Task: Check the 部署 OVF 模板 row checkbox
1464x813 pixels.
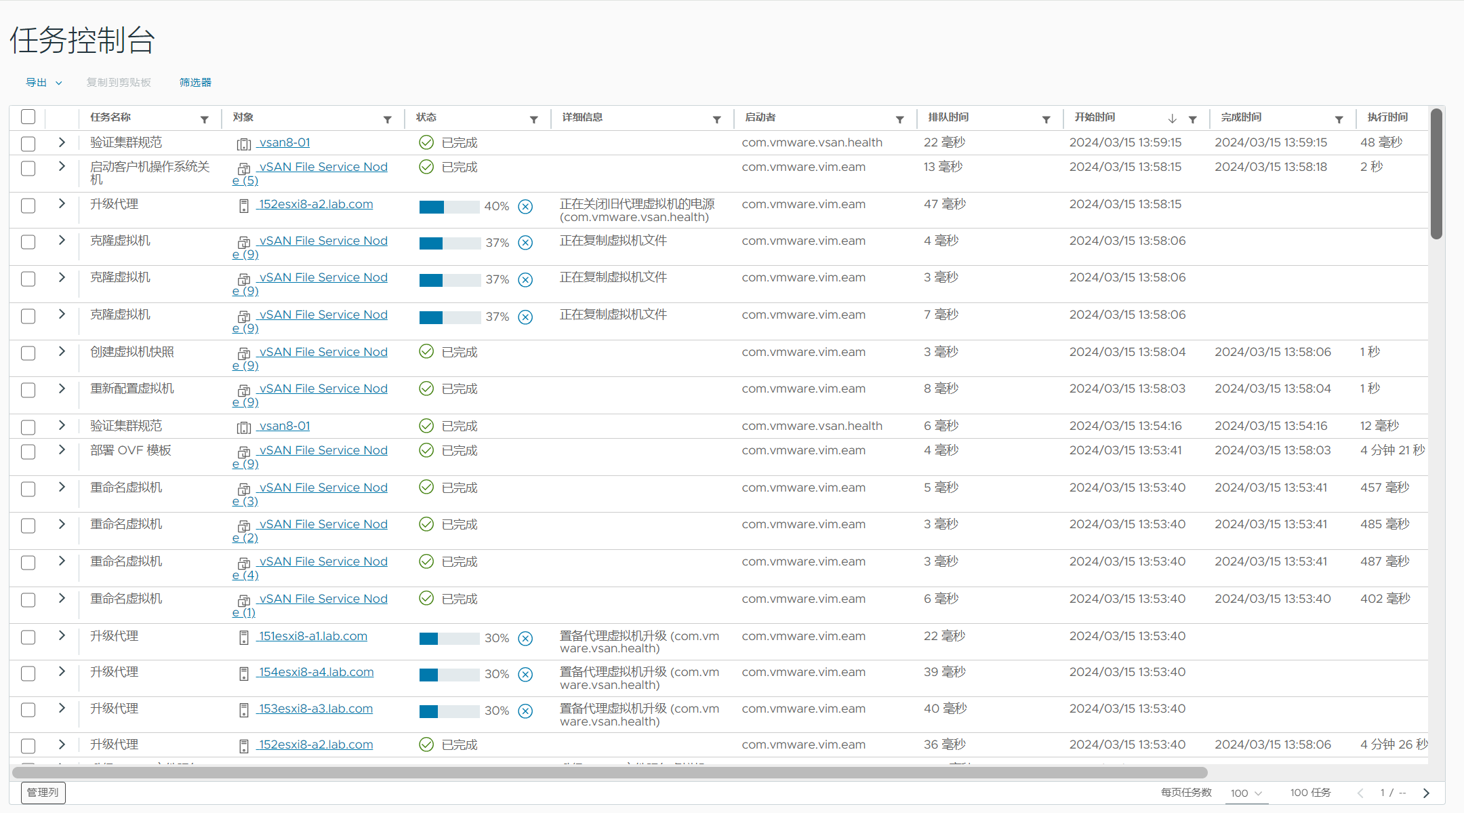Action: (x=28, y=452)
